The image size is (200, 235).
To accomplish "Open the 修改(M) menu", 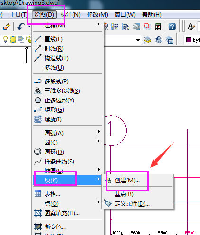I will [x=98, y=15].
